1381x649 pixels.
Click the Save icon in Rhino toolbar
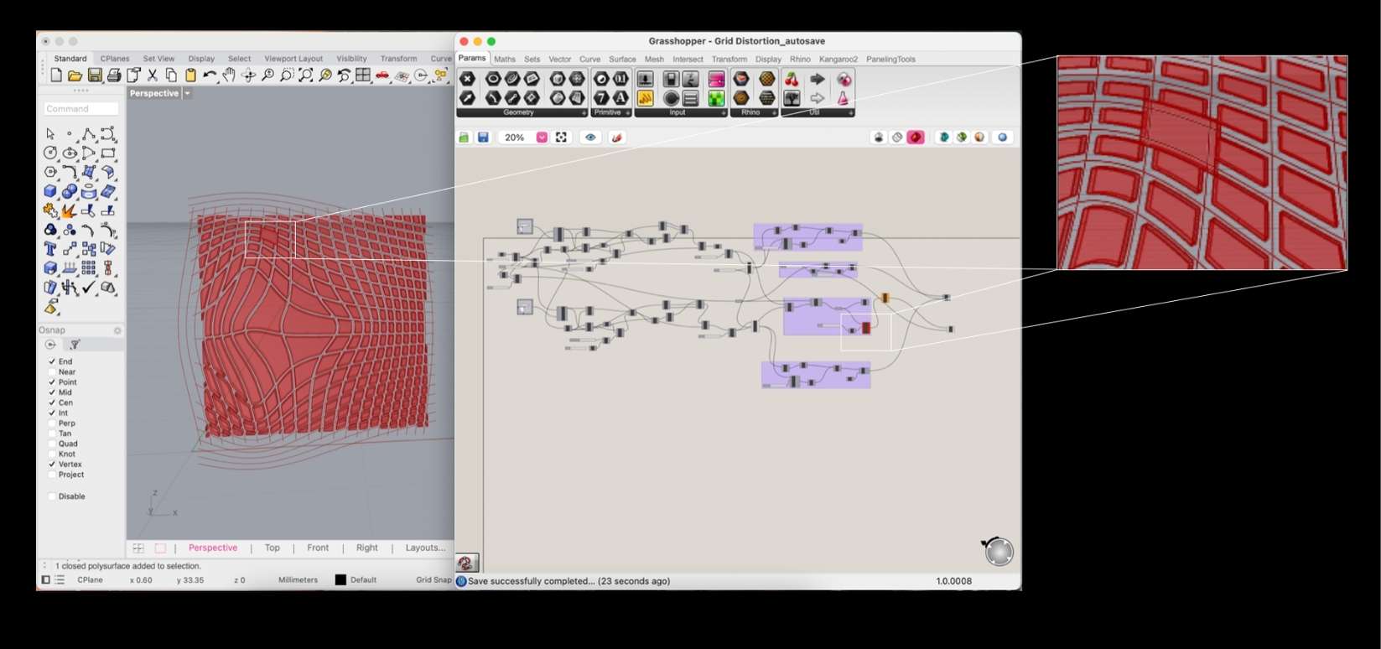(x=94, y=75)
